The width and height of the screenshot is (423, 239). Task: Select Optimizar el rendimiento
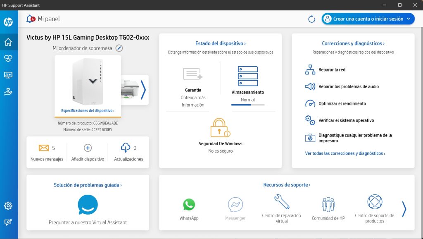click(x=335, y=103)
